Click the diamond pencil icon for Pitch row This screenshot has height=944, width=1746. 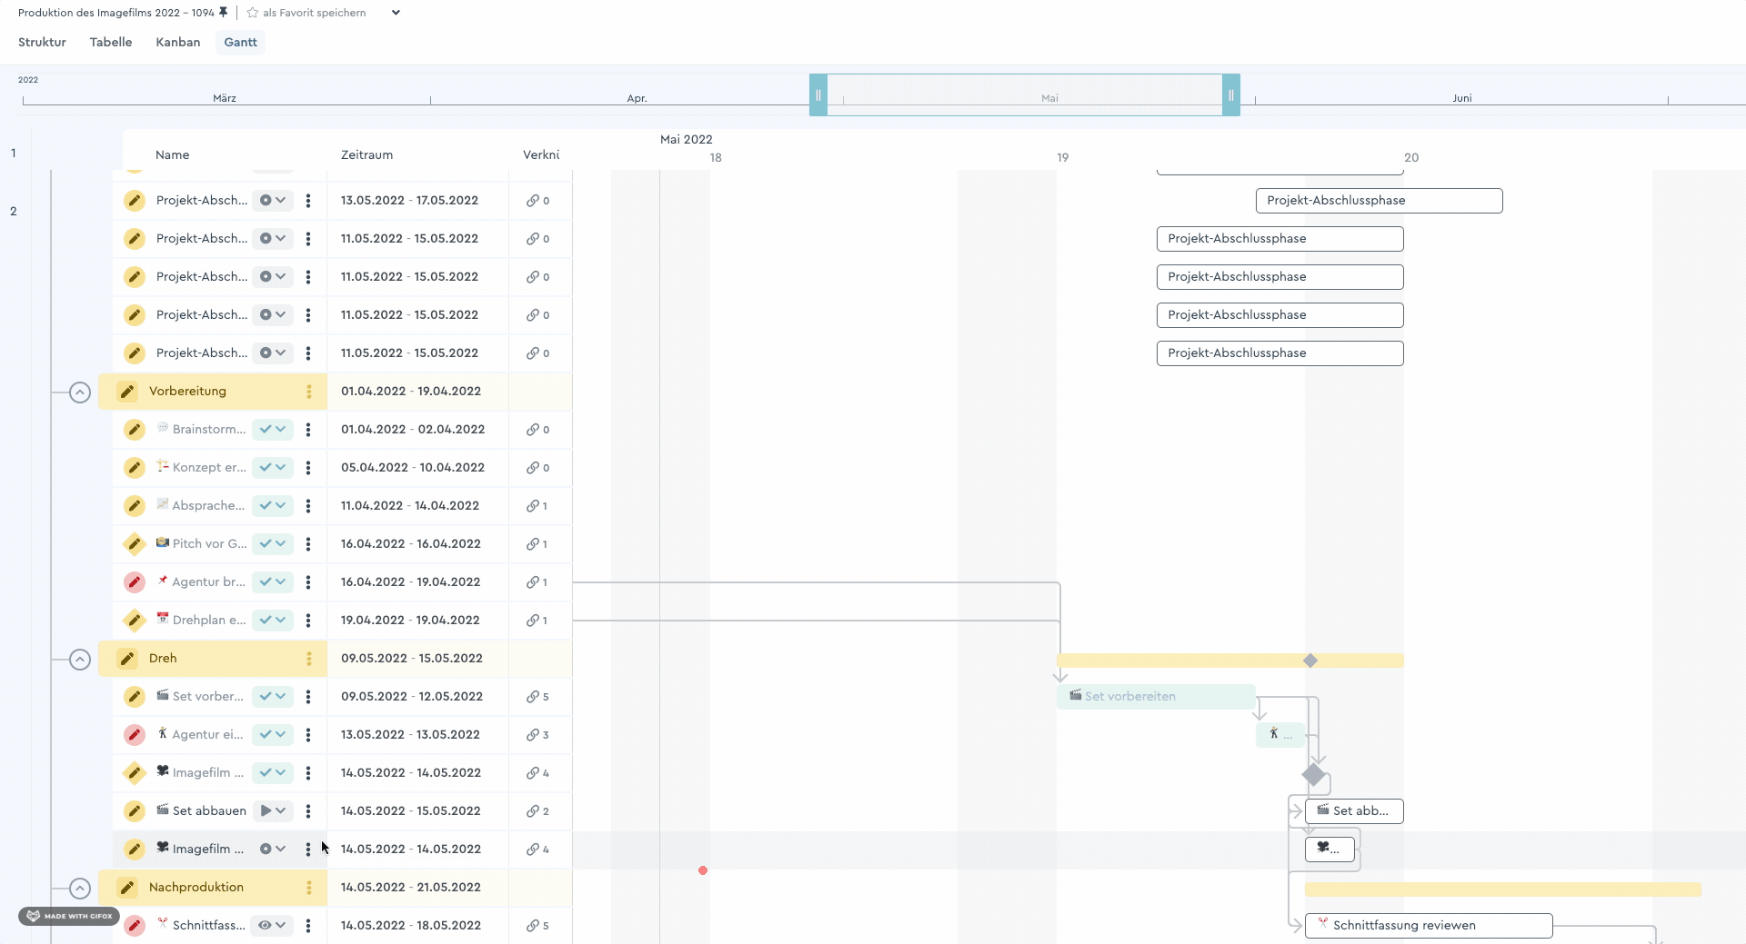click(135, 544)
